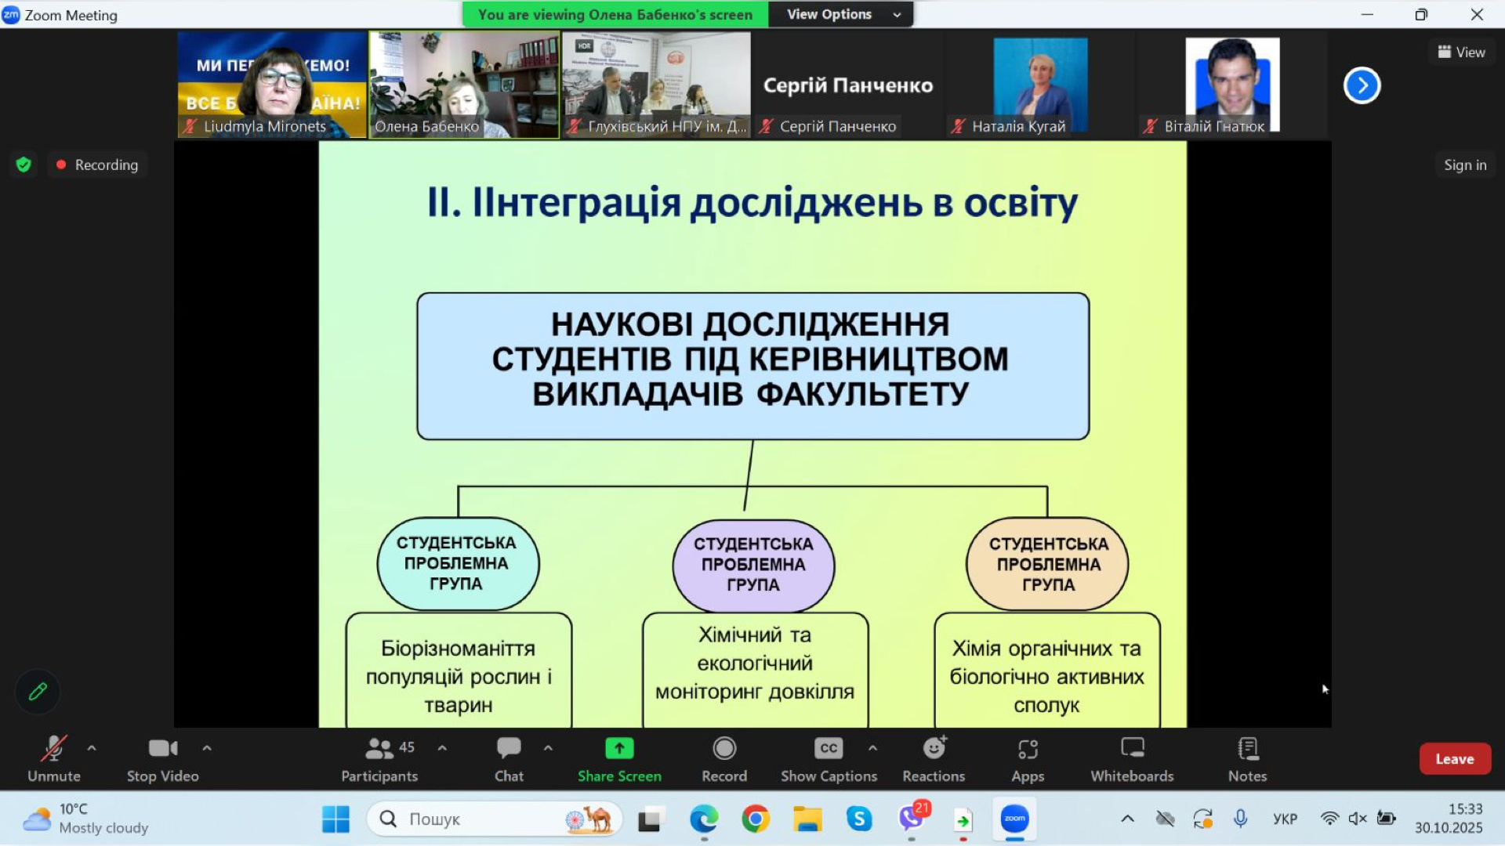Open the Whiteboards tool
The image size is (1505, 846).
pos(1131,758)
